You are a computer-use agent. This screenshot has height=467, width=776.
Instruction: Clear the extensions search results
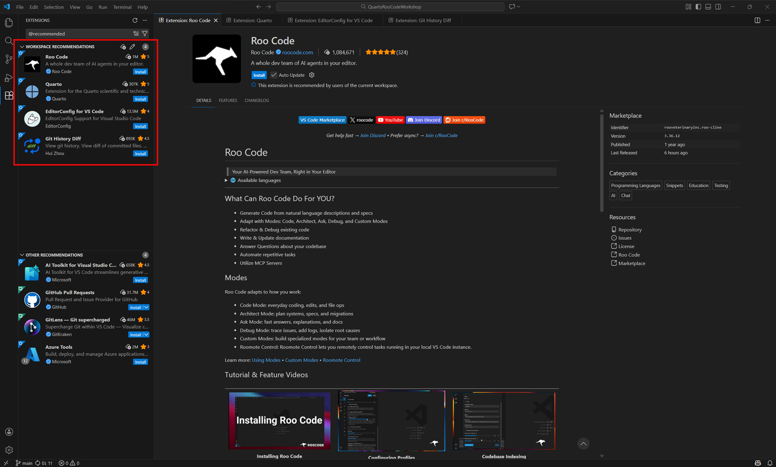click(136, 34)
